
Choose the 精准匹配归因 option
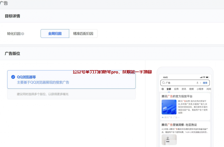[83, 34]
